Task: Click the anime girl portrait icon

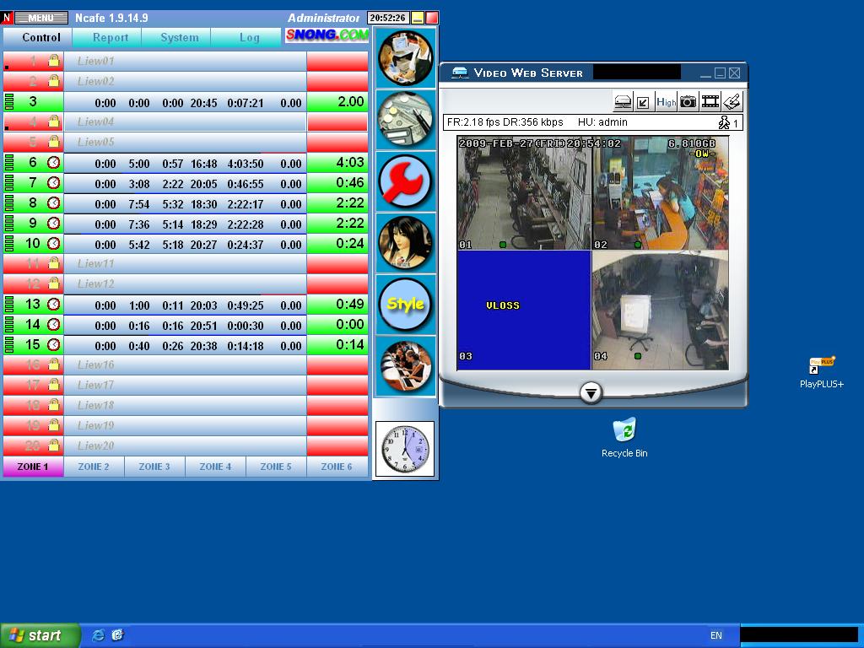Action: [406, 242]
